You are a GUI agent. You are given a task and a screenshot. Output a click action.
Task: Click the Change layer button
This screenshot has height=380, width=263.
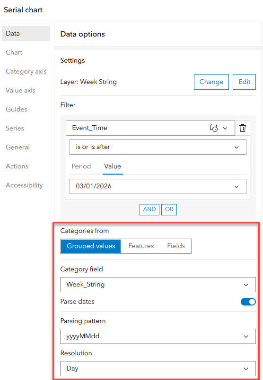[x=211, y=82]
